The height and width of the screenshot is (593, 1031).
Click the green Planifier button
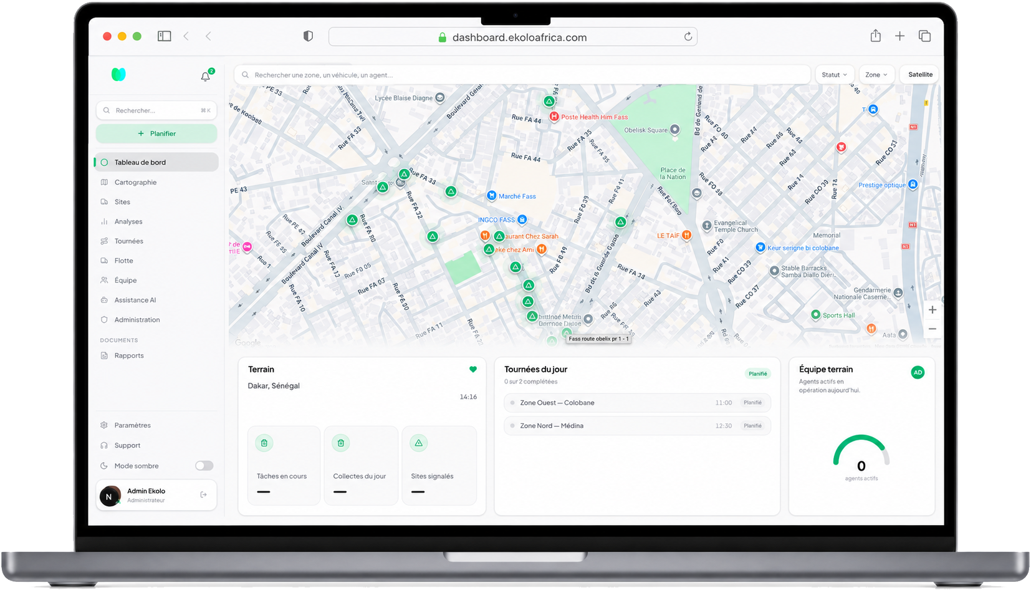click(x=156, y=133)
